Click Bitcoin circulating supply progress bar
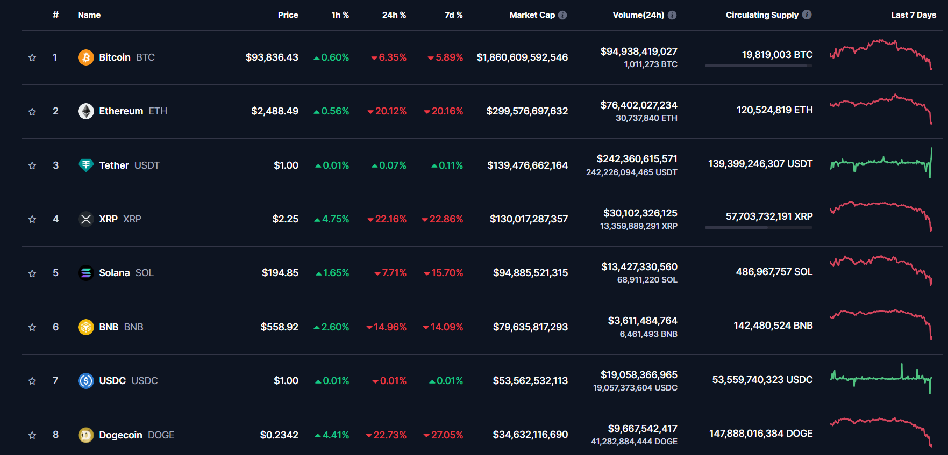Viewport: 948px width, 455px height. point(758,66)
